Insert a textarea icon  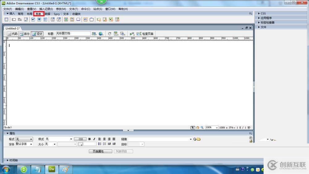click(x=26, y=20)
